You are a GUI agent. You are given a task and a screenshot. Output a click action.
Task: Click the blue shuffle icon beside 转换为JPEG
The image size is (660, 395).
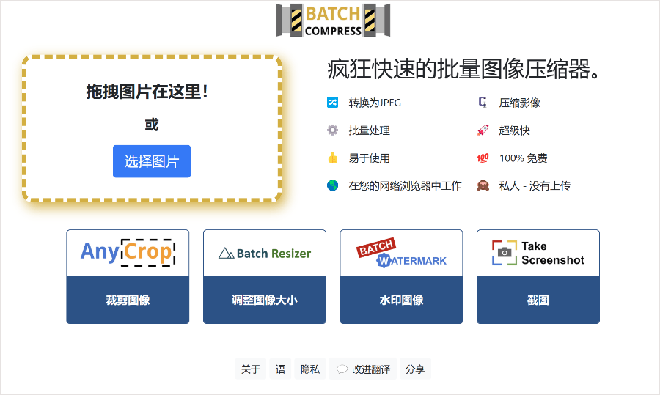[x=332, y=102]
